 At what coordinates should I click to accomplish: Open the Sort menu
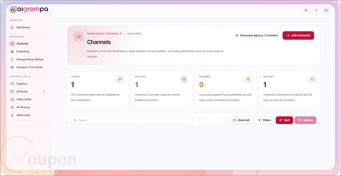click(x=284, y=120)
